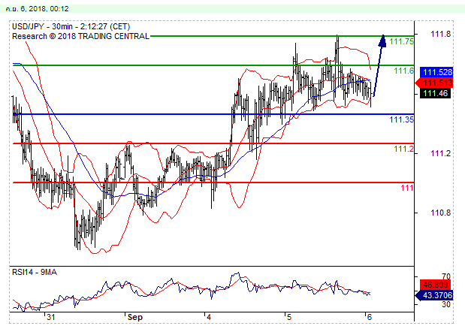Click the green resistance label 111.75

(x=401, y=41)
